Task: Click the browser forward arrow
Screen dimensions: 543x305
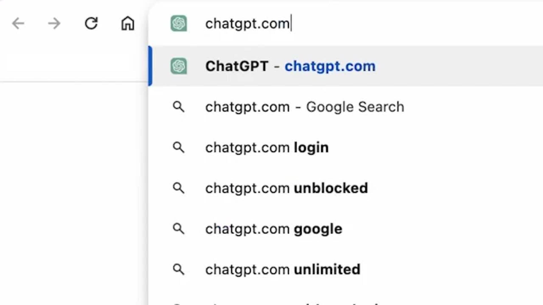Action: pos(54,23)
